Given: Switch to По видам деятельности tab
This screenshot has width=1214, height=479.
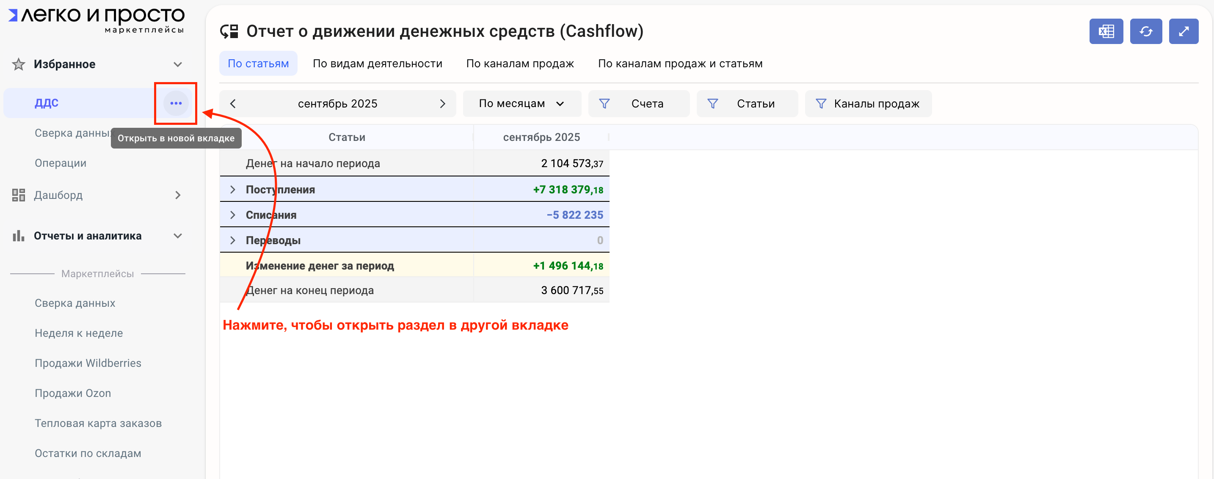Looking at the screenshot, I should (377, 63).
